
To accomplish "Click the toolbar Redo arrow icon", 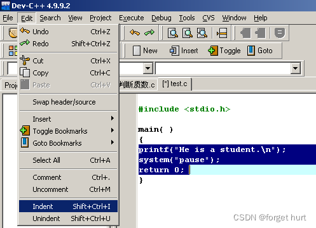I will 149,33.
